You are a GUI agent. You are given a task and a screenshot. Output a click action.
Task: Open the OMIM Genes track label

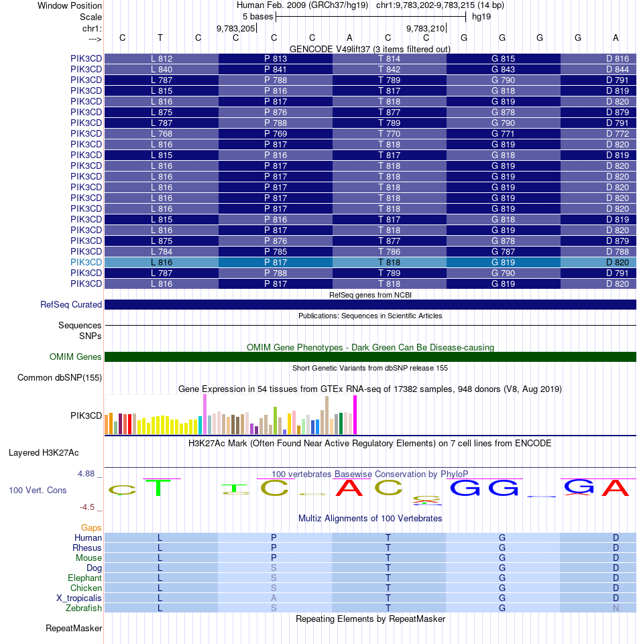[x=75, y=357]
